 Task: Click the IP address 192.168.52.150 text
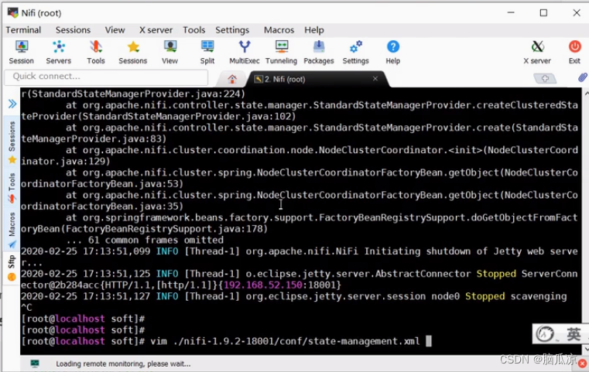click(x=263, y=285)
